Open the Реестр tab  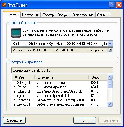pyautogui.click(x=48, y=15)
